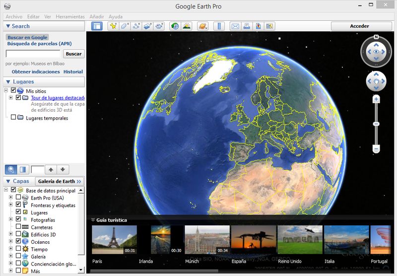Collapse the Mis sitios tree node
397x276 pixels.
pos(6,90)
